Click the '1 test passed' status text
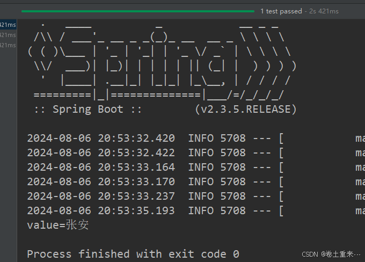The image size is (365, 262). coord(281,11)
